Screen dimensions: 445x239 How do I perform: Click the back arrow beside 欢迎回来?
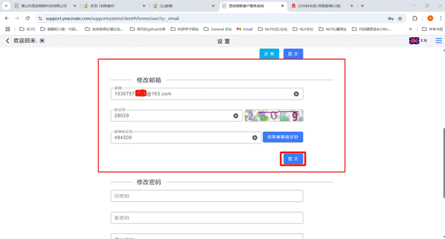click(8, 40)
